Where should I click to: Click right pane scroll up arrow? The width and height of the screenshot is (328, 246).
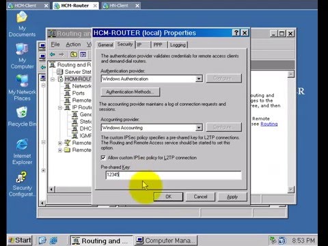[x=291, y=74]
